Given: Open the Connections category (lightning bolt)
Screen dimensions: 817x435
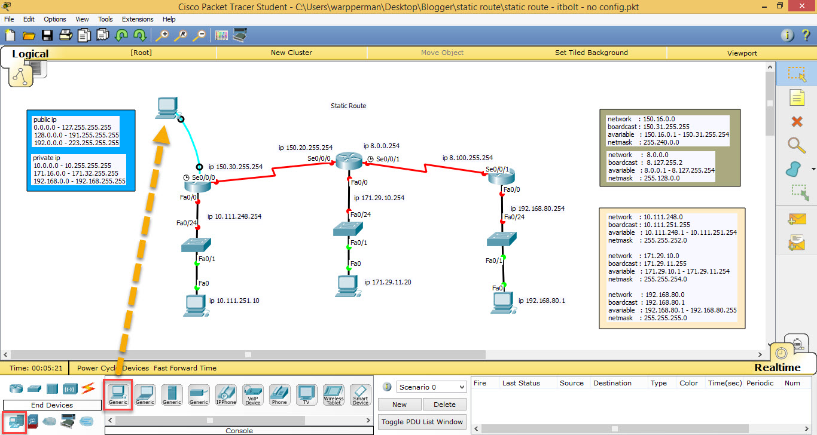Looking at the screenshot, I should pos(87,388).
